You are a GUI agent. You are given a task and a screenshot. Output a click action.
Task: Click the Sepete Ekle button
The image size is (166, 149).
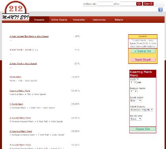(x=143, y=129)
